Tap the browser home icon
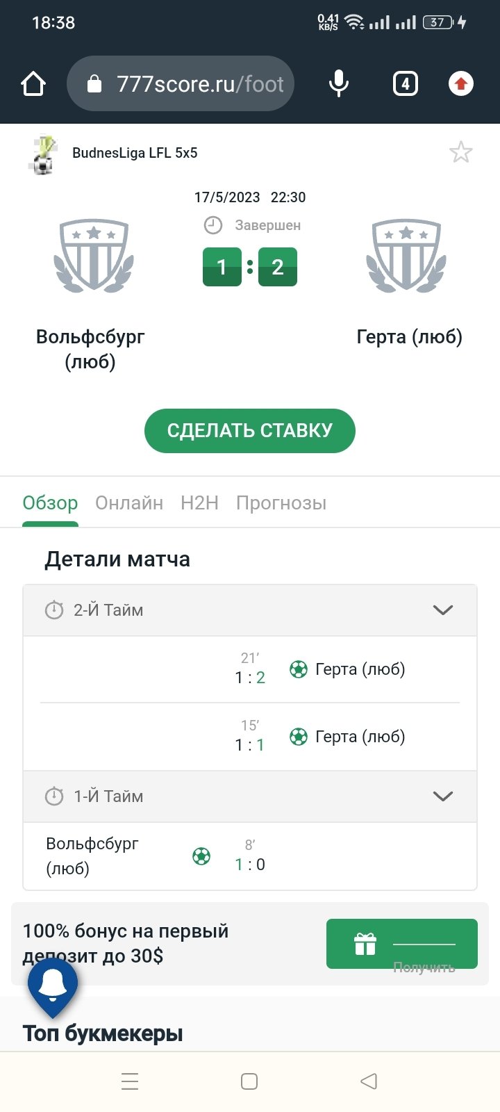 click(33, 84)
